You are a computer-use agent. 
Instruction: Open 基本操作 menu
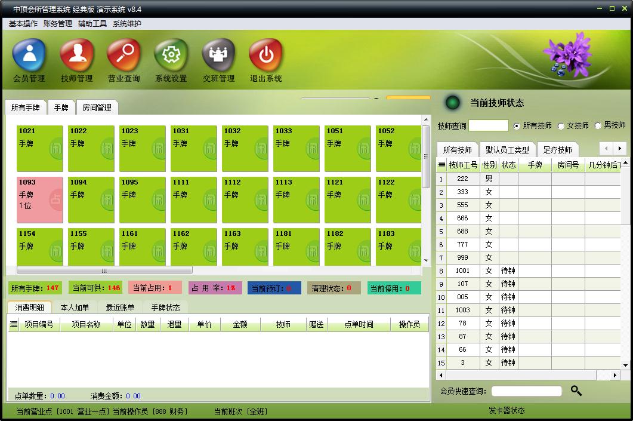click(23, 24)
